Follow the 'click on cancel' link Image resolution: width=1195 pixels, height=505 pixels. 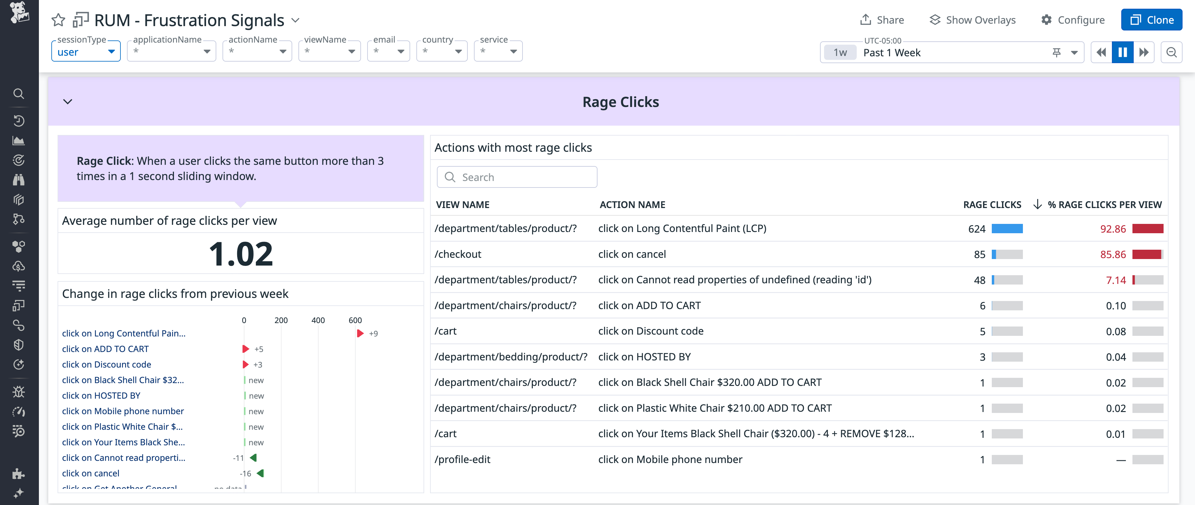click(91, 473)
